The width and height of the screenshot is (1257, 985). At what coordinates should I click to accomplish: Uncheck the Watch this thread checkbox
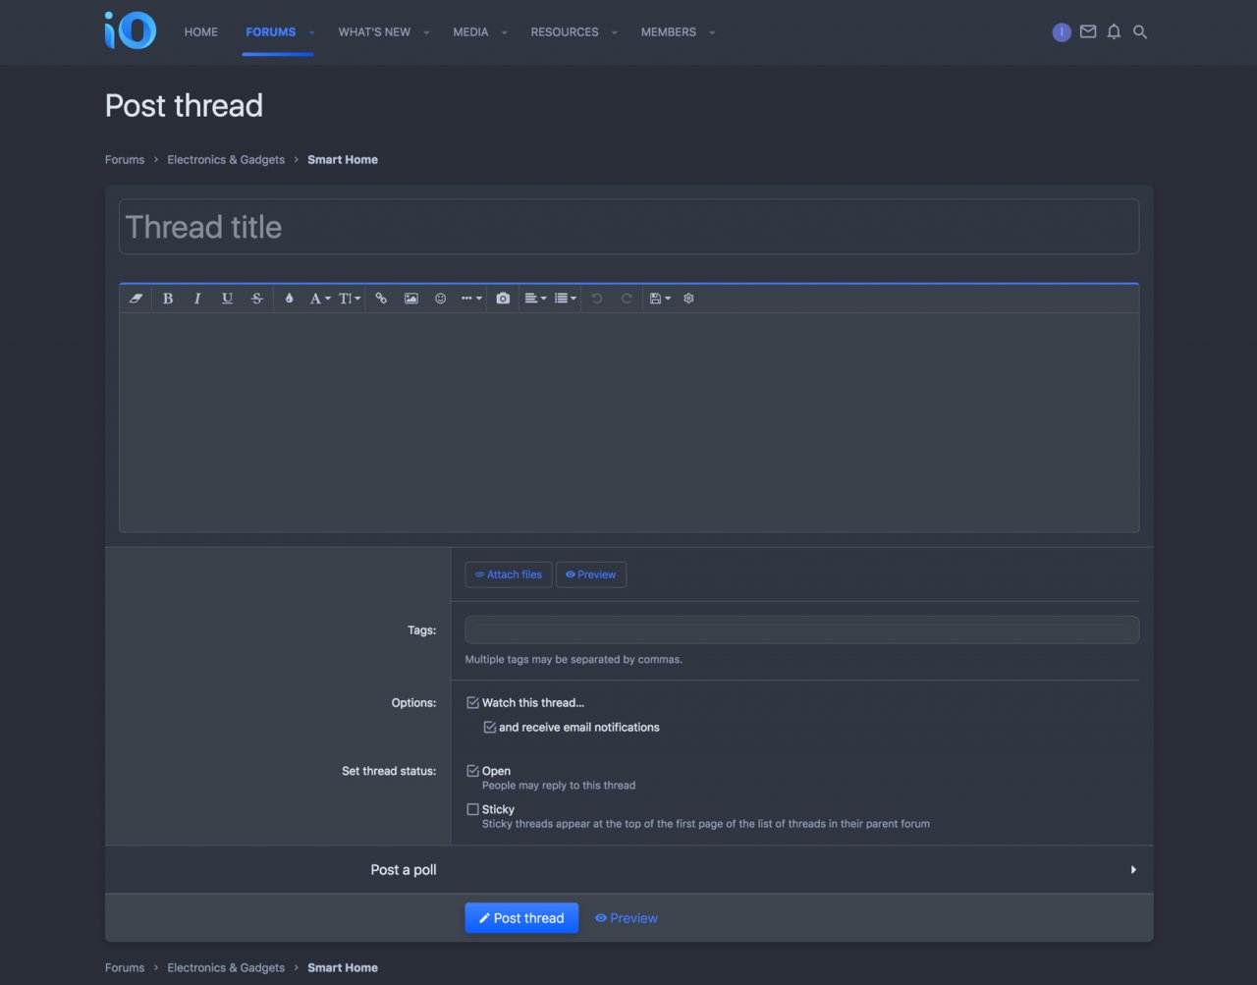(x=472, y=703)
